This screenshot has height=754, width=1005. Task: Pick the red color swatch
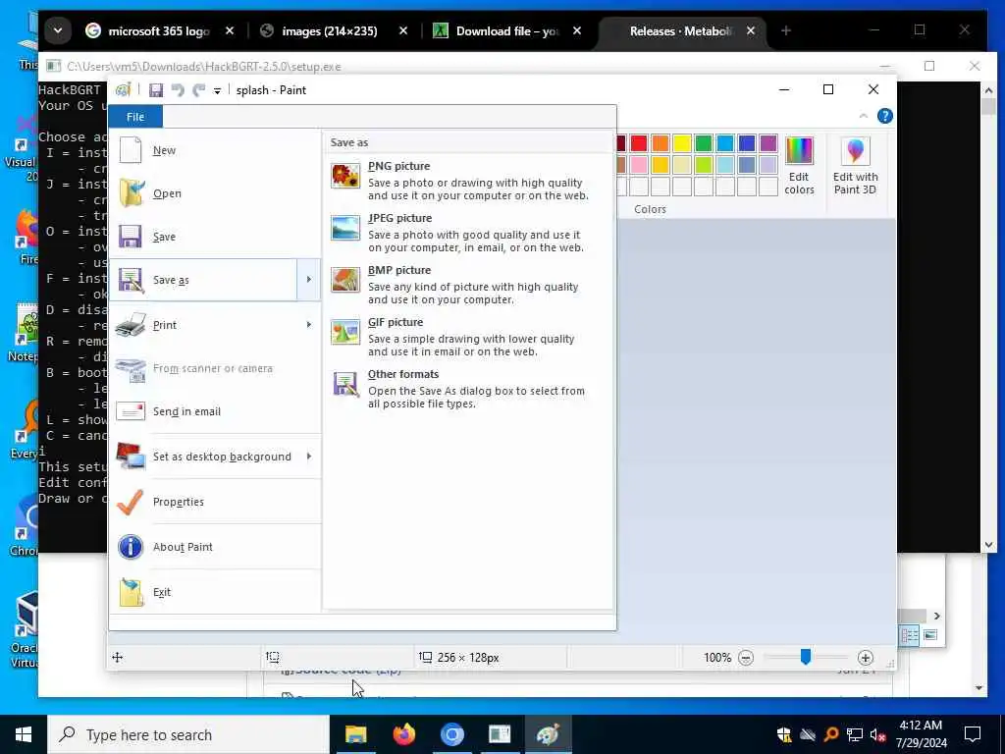pyautogui.click(x=639, y=143)
